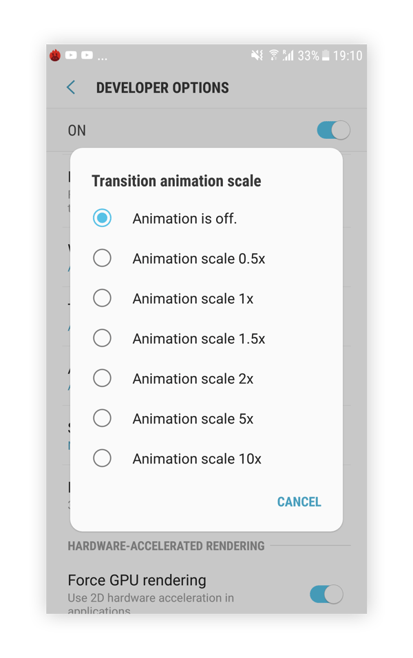Open the YouTube icon in the status bar
413x658 pixels.
pos(73,56)
